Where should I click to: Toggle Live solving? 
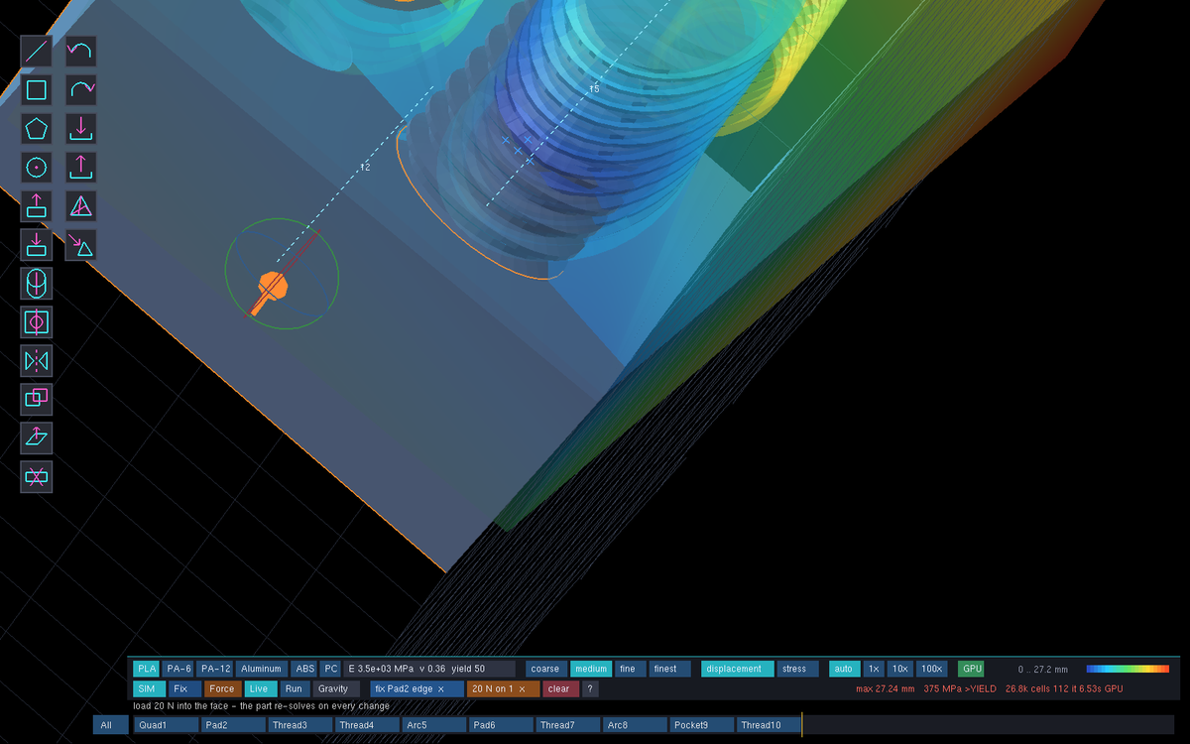(259, 688)
